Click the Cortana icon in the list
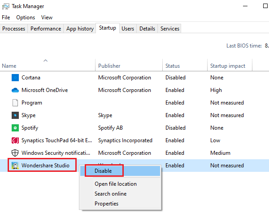This screenshot has height=214, width=269. click(x=15, y=78)
